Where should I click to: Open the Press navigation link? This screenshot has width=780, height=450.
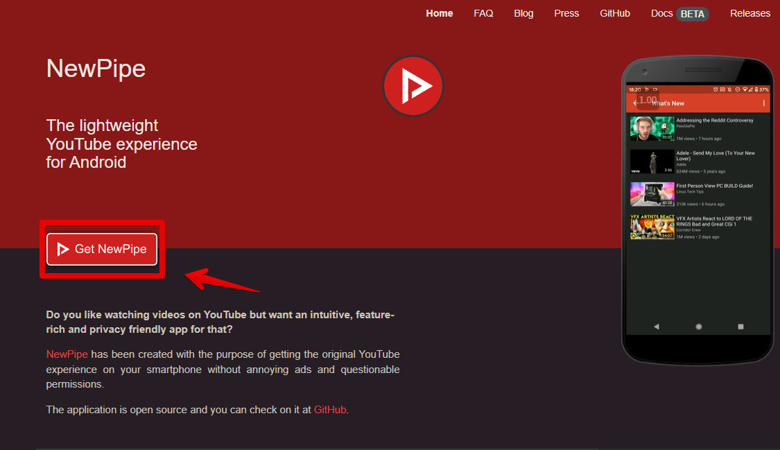point(566,13)
